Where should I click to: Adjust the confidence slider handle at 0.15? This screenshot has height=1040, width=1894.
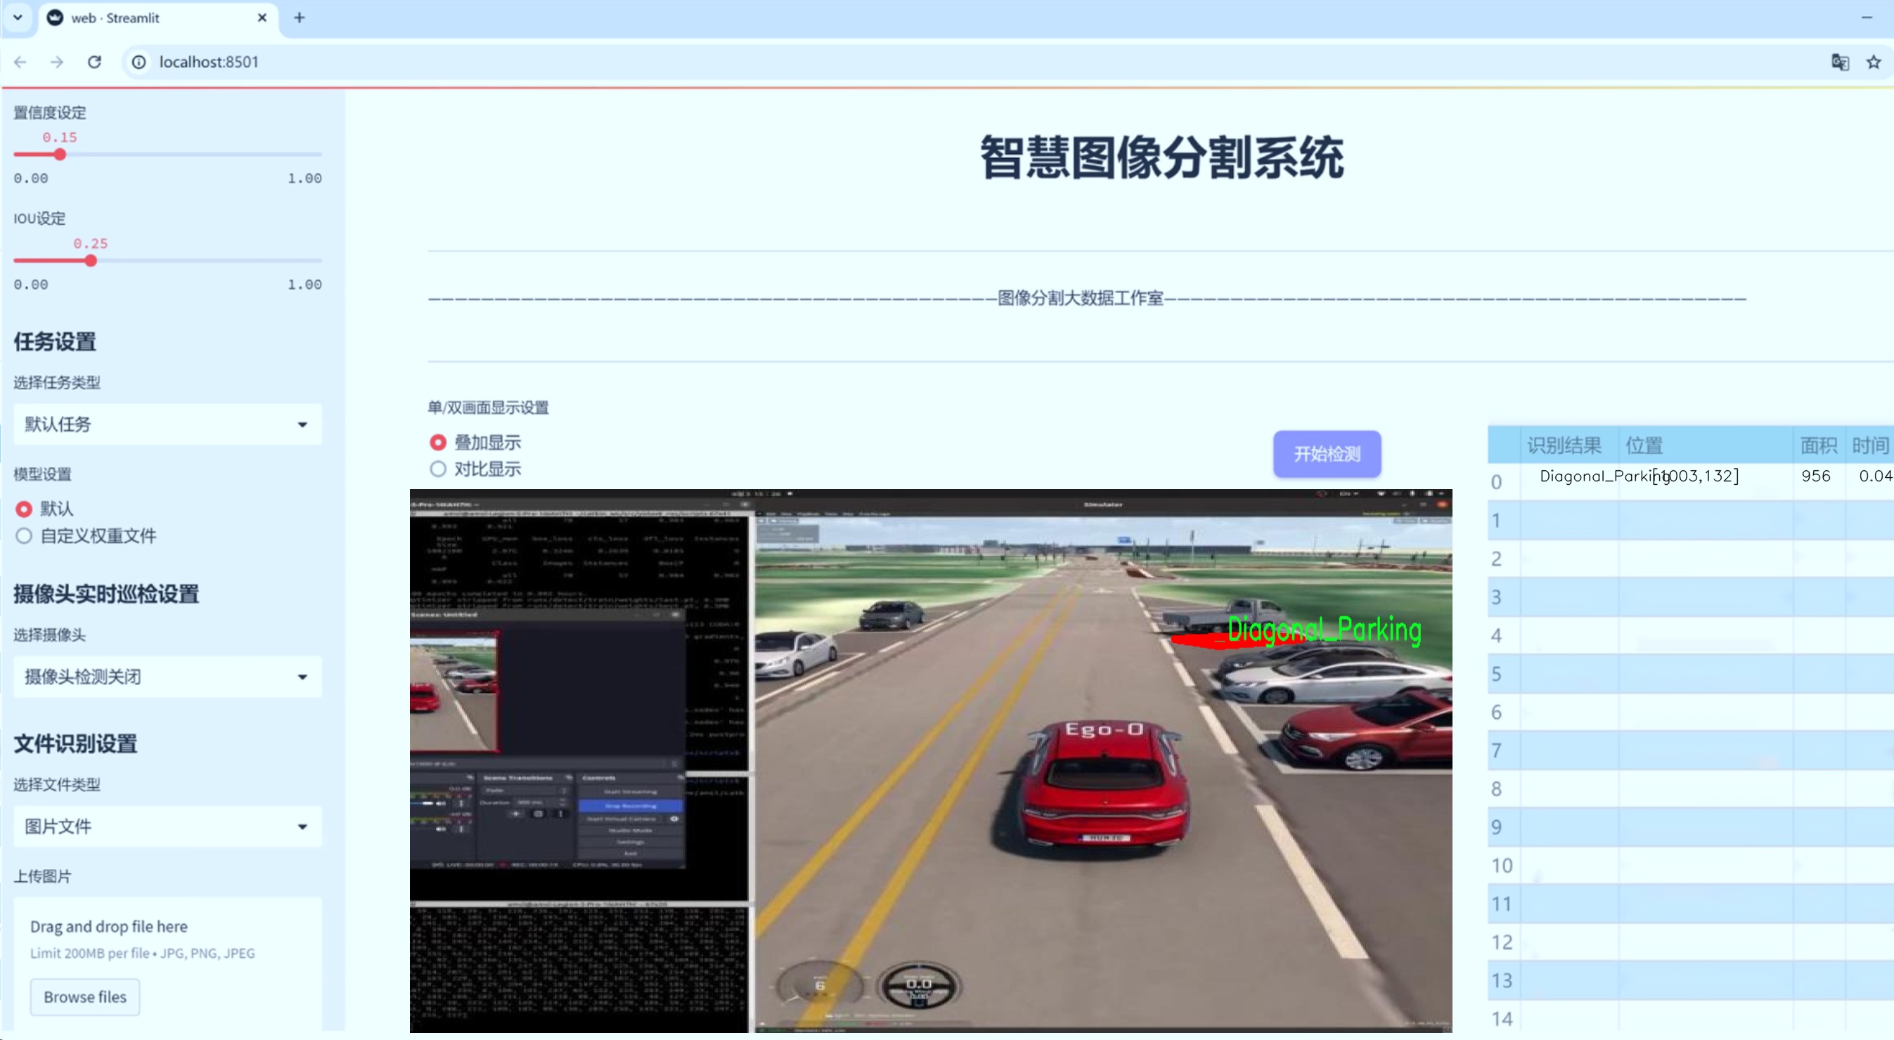coord(60,155)
